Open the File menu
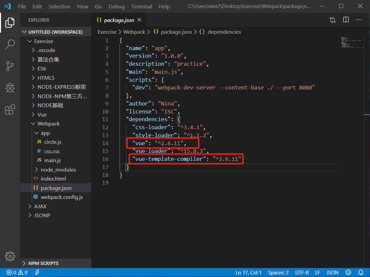 pyautogui.click(x=22, y=7)
